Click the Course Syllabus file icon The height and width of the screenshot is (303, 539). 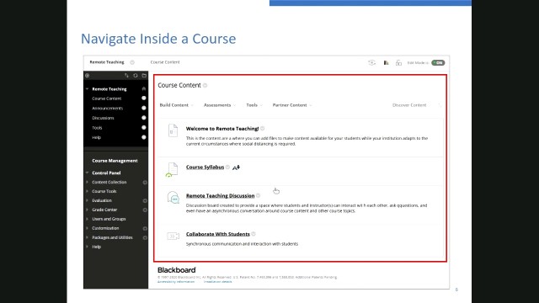click(172, 170)
